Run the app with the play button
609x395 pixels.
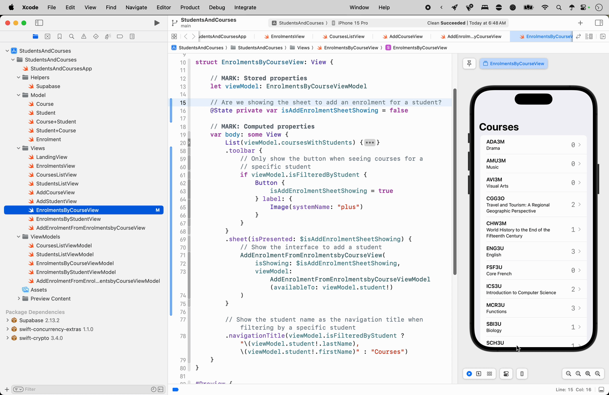157,23
